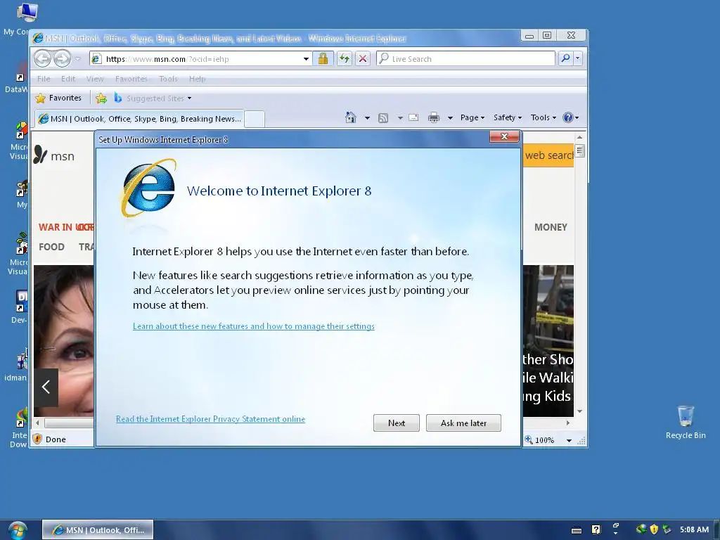Click the FOOD category on the MSN page
Viewport: 720px width, 540px height.
[51, 247]
